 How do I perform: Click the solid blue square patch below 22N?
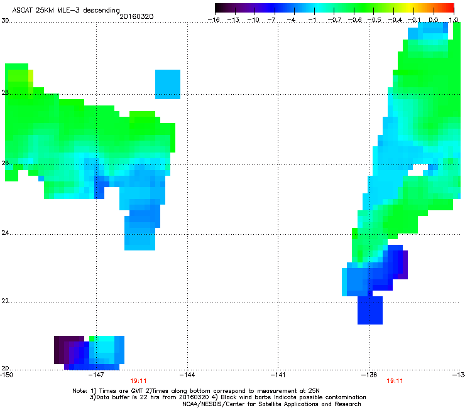pos(370,310)
